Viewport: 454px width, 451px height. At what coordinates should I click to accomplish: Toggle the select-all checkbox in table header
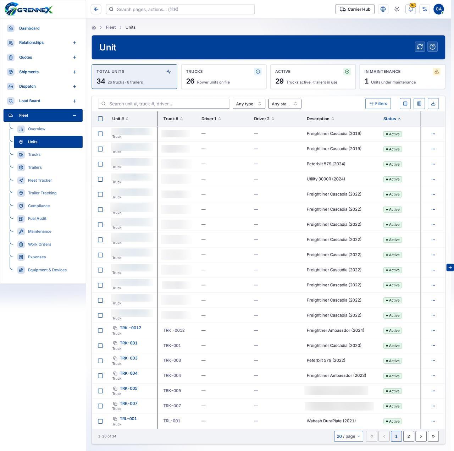[x=100, y=119]
